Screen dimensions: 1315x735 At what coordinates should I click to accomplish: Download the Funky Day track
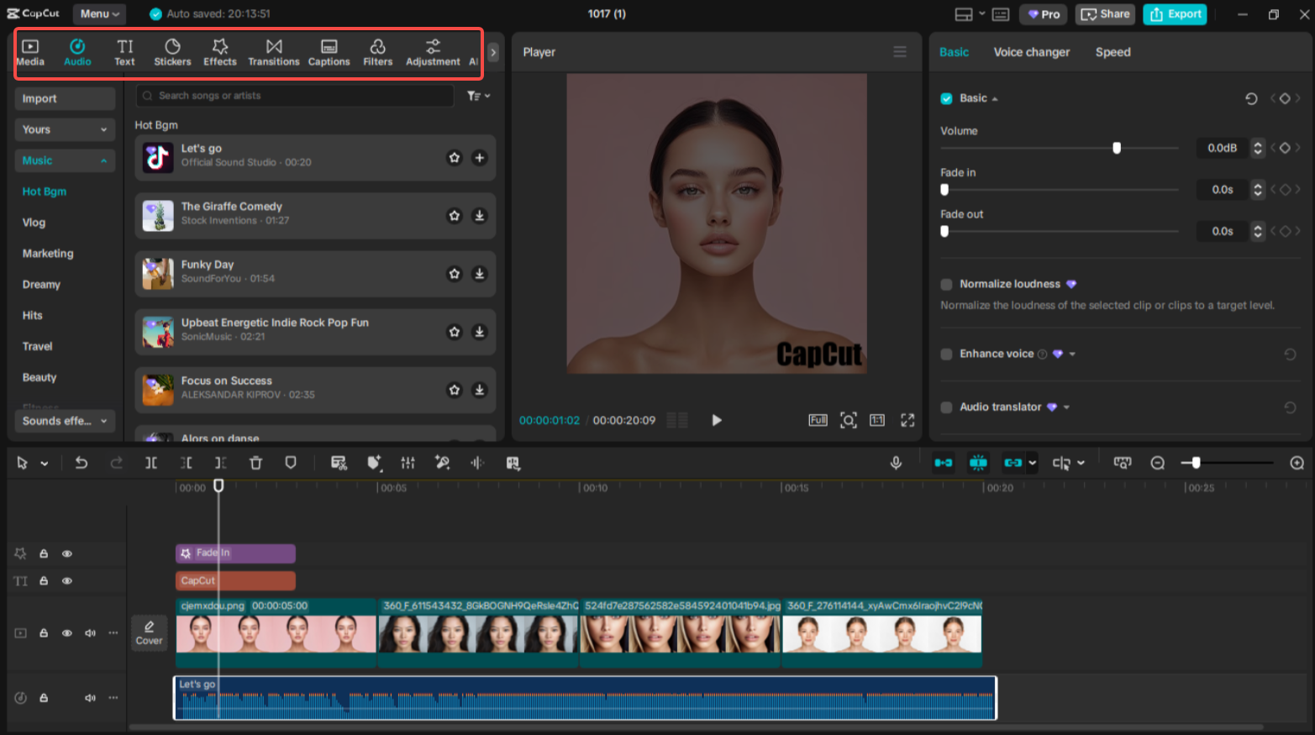point(479,274)
